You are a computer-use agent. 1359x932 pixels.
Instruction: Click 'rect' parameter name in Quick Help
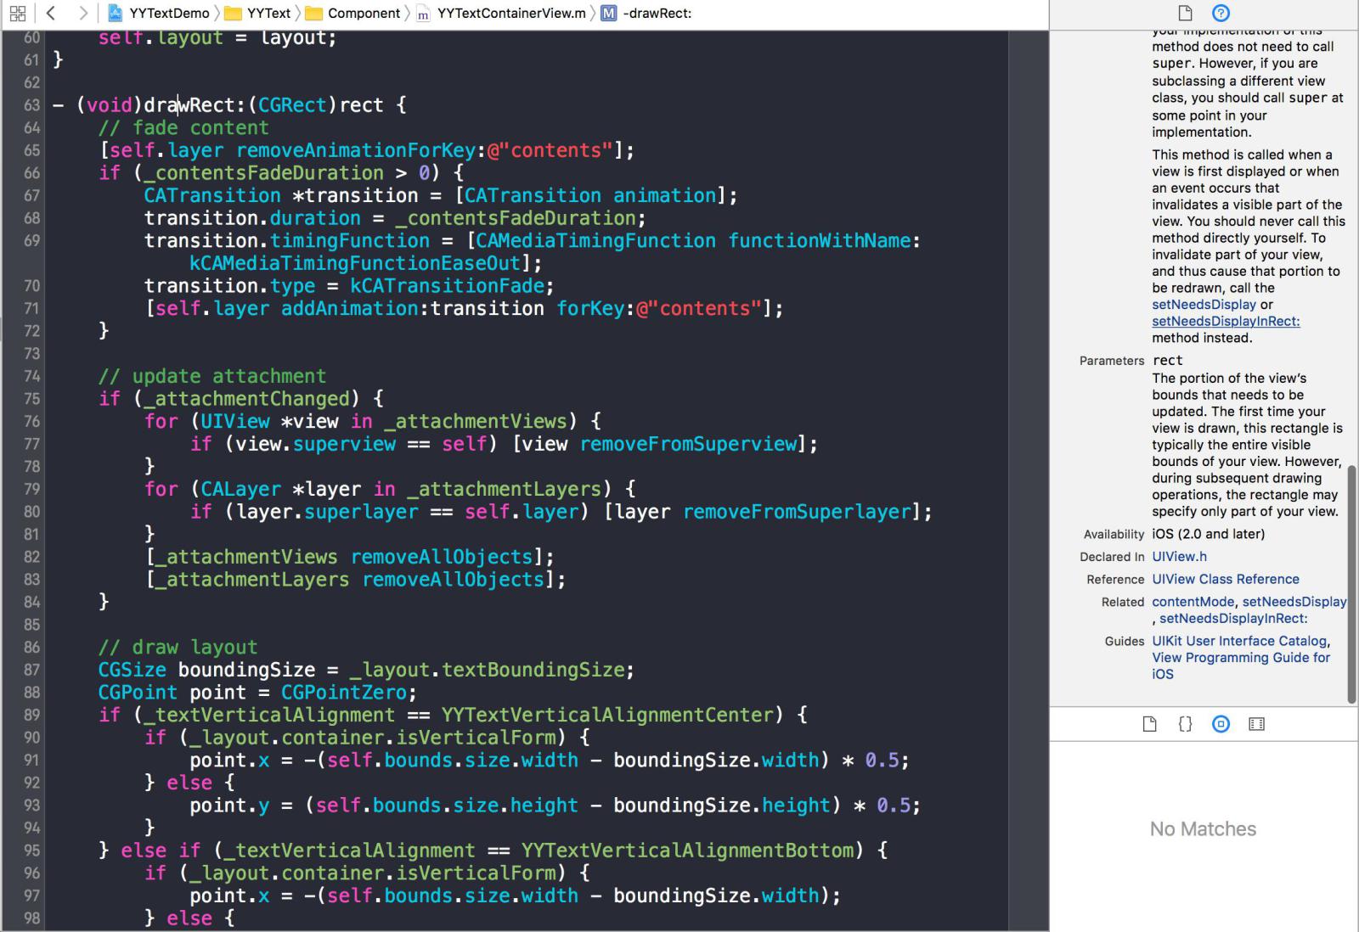[x=1167, y=361]
